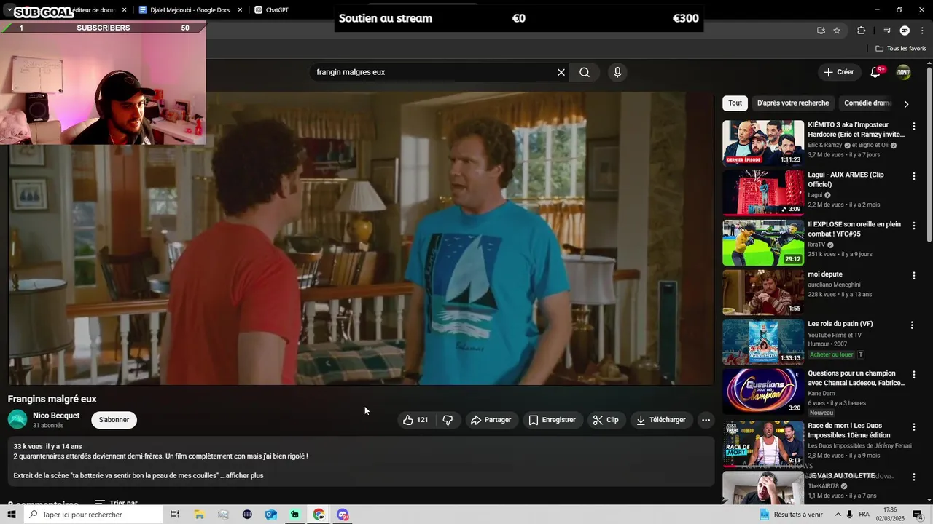Open the Windows notification center icon
Viewport: 933px width, 524px height.
point(918,515)
